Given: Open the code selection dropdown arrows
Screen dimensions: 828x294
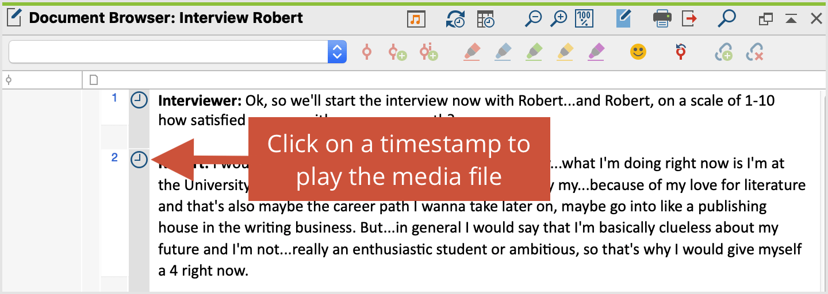Looking at the screenshot, I should (x=337, y=52).
